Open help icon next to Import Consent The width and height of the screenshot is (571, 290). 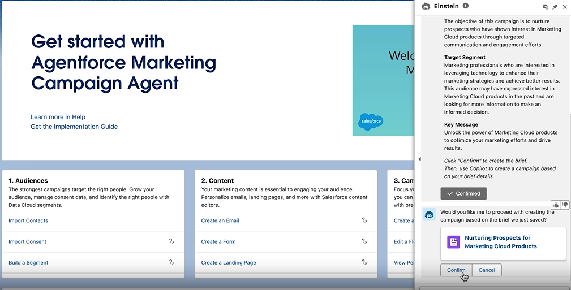tap(171, 241)
